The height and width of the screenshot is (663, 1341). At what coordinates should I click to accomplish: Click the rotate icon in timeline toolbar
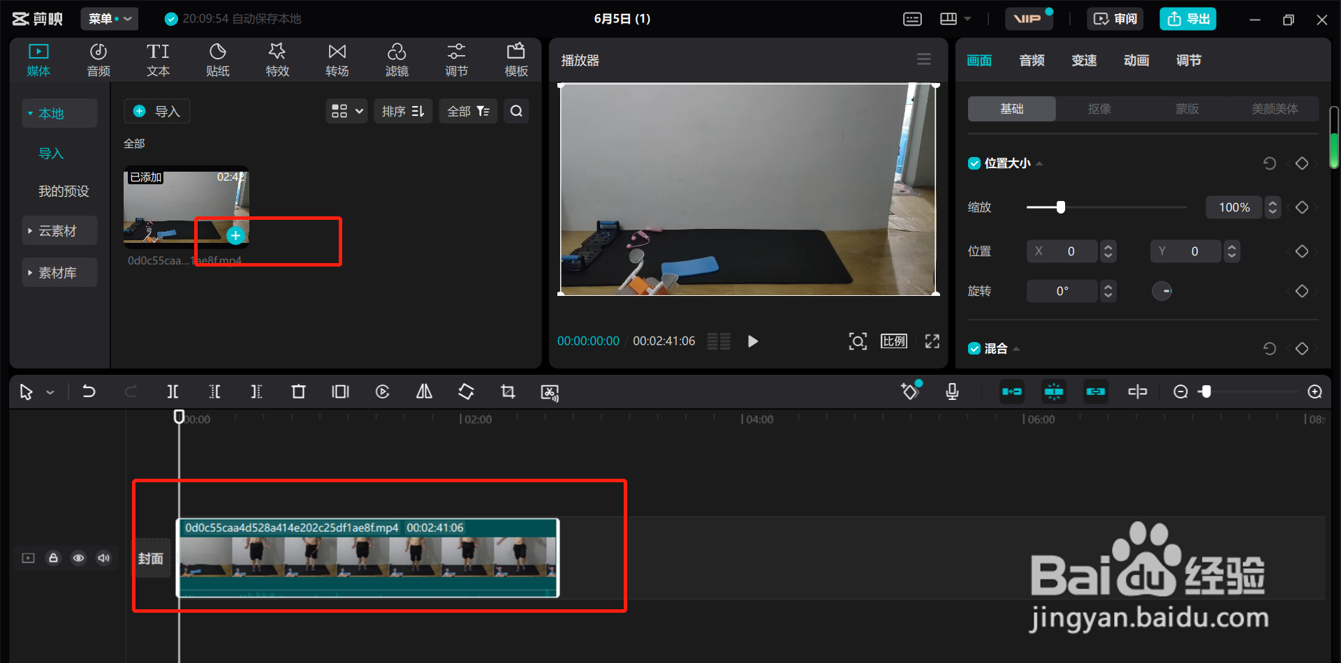466,392
